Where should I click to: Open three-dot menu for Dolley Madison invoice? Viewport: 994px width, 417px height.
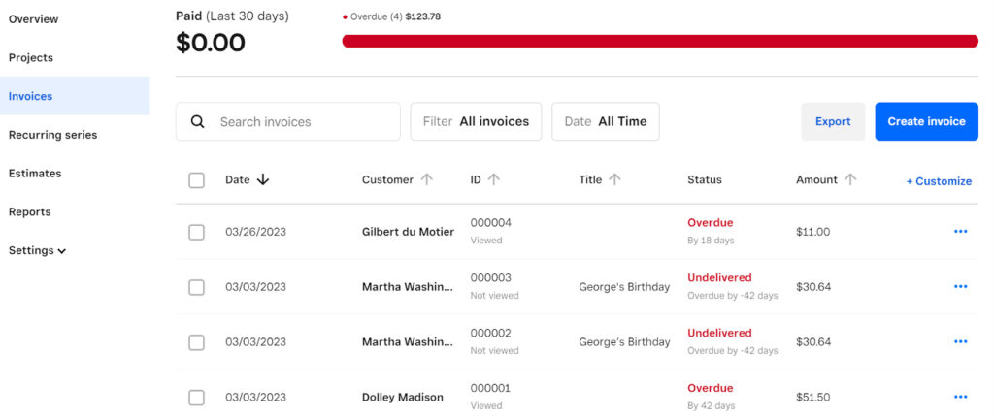960,397
